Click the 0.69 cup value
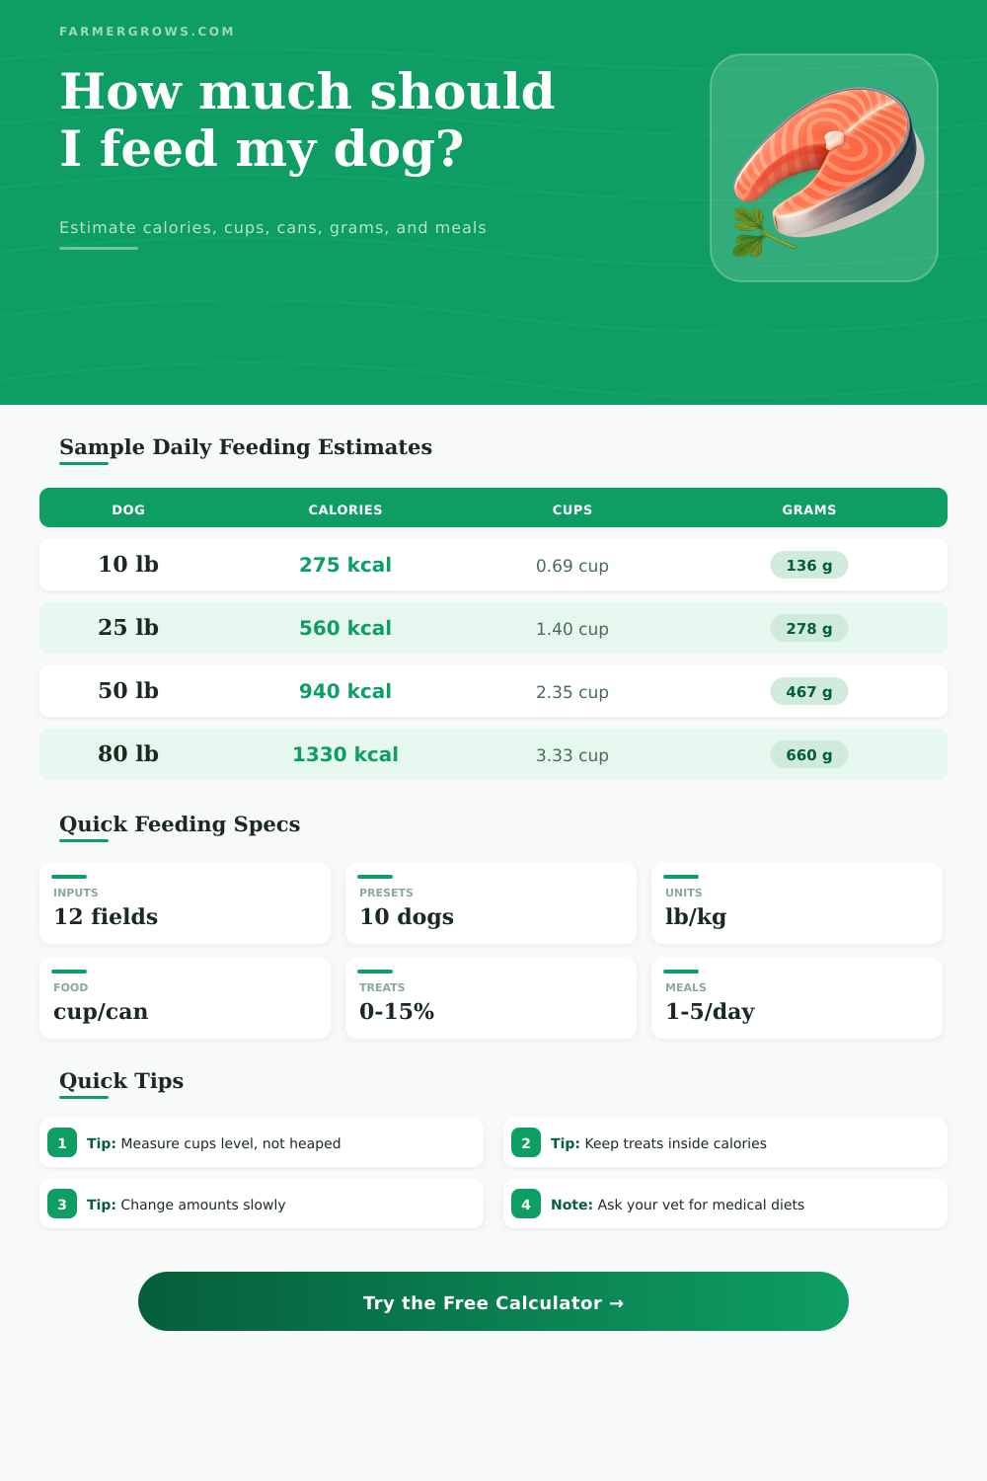Viewport: 987px width, 1481px height. coord(572,566)
